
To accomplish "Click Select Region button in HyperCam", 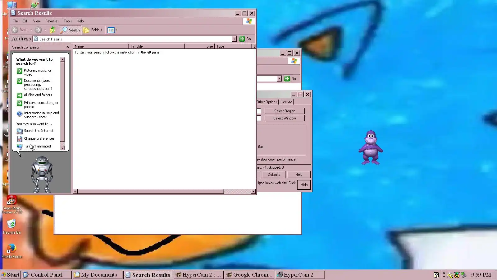I will (285, 111).
